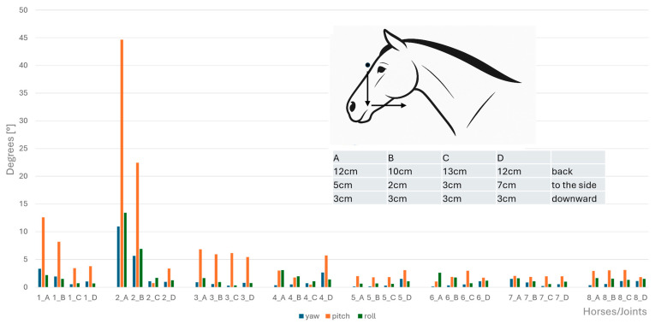Click the column header C in the table
Viewport: 655px width, 324px height.
[x=468, y=157]
